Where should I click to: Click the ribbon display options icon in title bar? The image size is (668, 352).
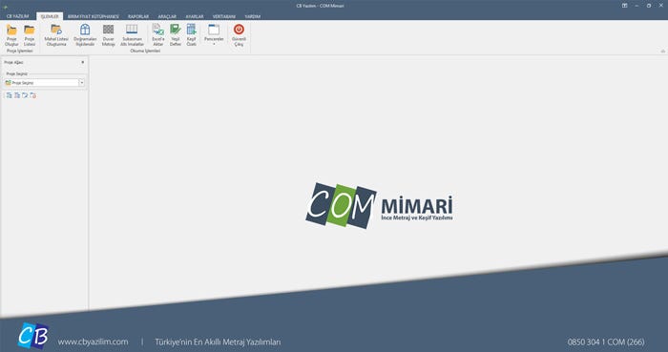point(624,6)
